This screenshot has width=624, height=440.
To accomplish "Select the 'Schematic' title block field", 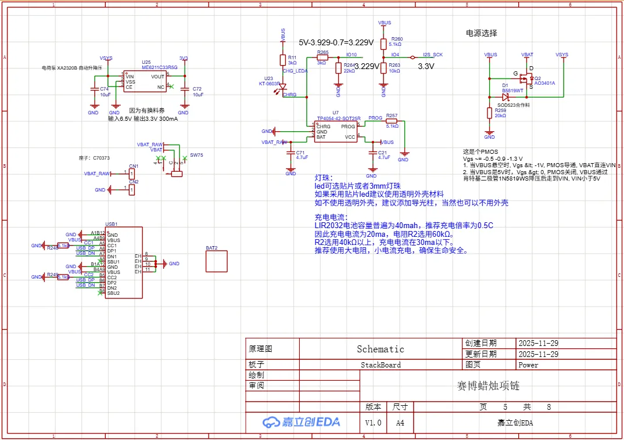I will 380,349.
